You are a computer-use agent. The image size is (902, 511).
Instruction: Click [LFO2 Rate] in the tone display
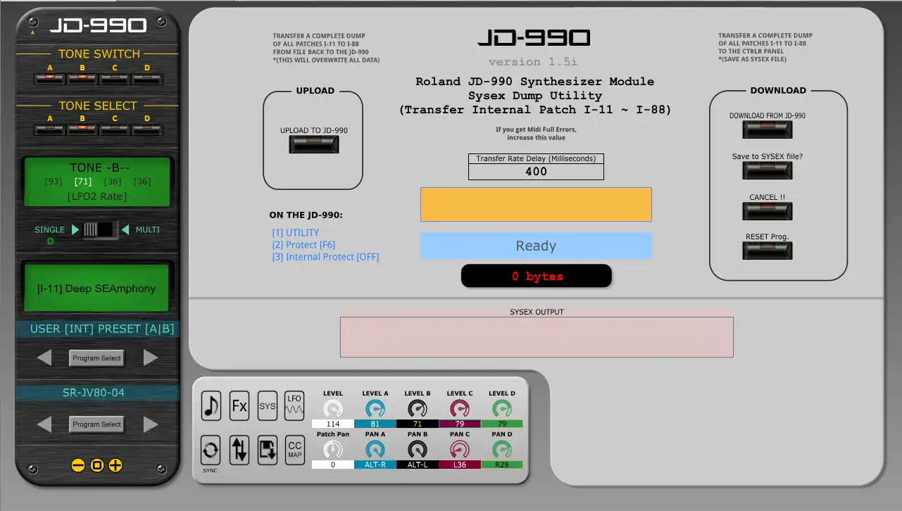(x=97, y=196)
